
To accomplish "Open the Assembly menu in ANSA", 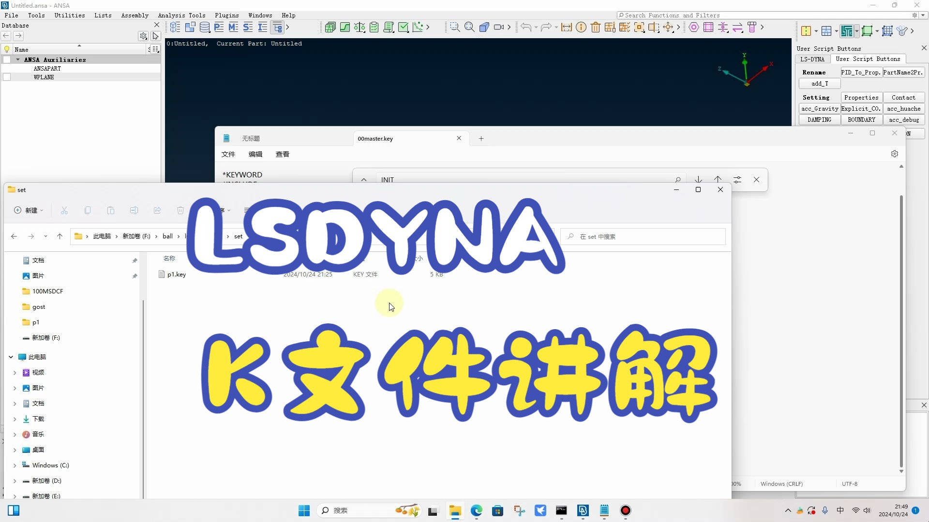I will pyautogui.click(x=135, y=15).
